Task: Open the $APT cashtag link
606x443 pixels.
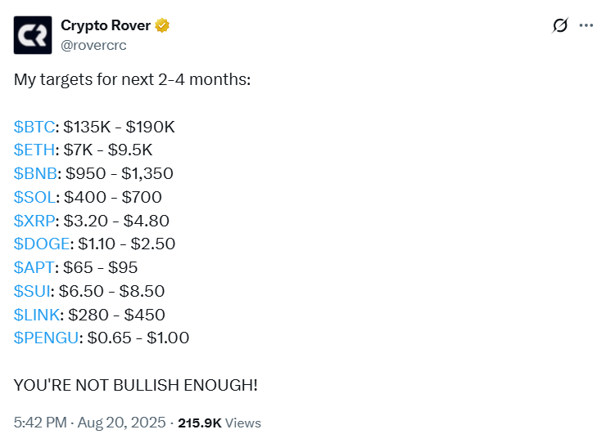Action: 34,267
